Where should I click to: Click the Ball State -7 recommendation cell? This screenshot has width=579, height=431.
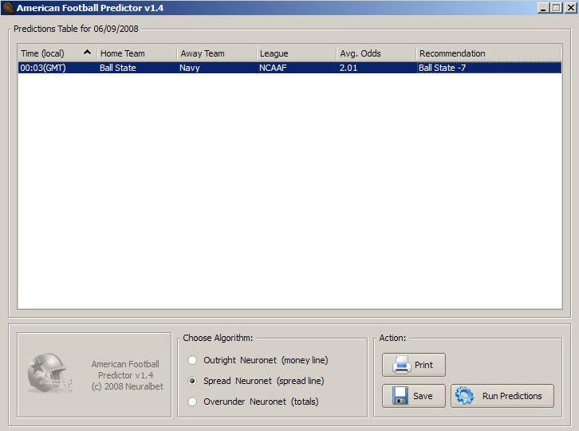click(x=442, y=68)
